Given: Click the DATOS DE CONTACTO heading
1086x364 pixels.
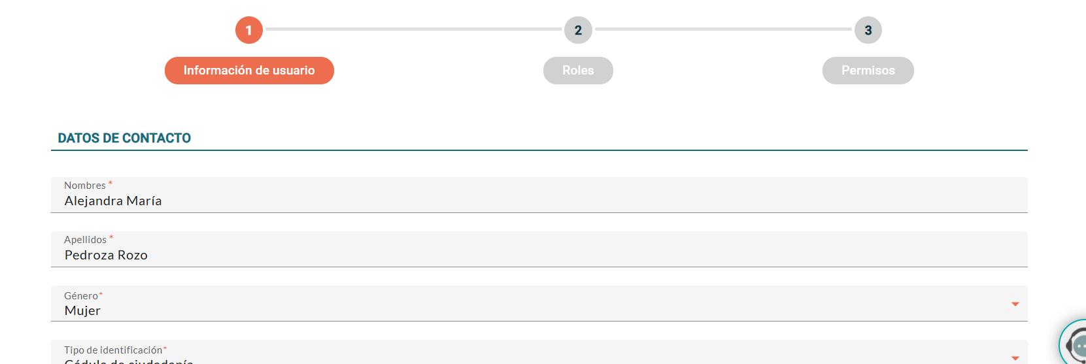Looking at the screenshot, I should click(x=124, y=138).
